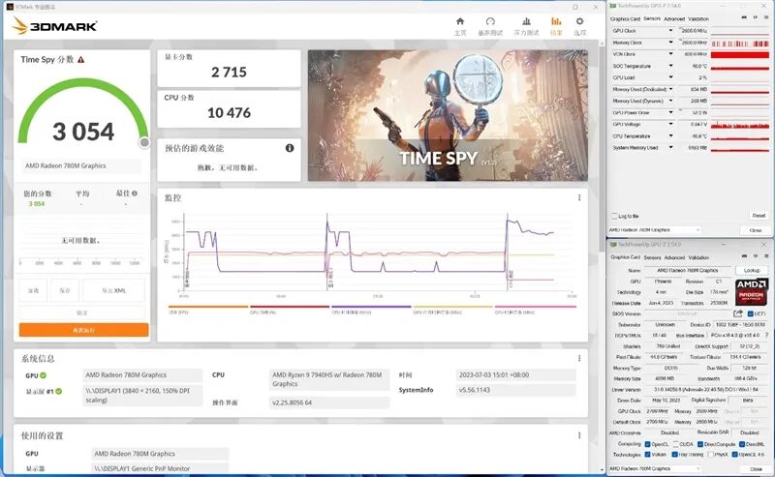Click refresh icon in GPU-Z Sensors window
Screen dimensions: 775x477
pos(756,17)
